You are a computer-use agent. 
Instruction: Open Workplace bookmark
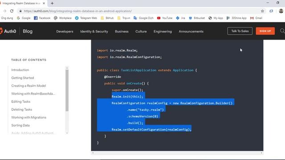point(63,18)
